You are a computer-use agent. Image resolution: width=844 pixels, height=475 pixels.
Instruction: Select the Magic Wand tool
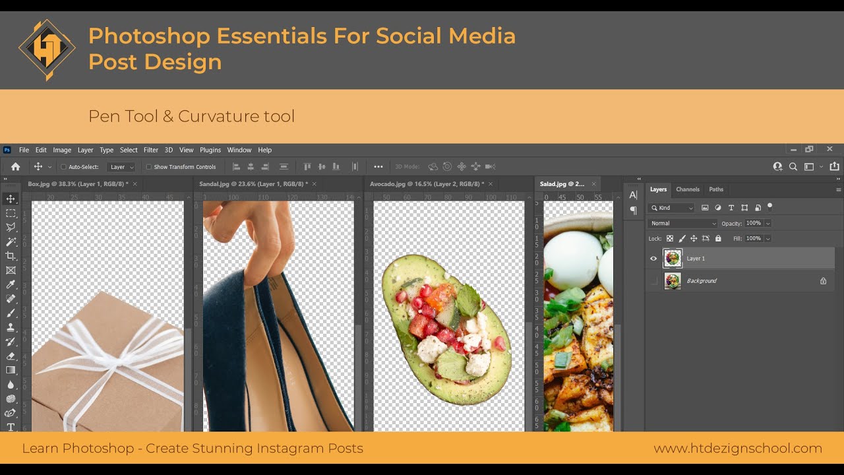tap(11, 241)
